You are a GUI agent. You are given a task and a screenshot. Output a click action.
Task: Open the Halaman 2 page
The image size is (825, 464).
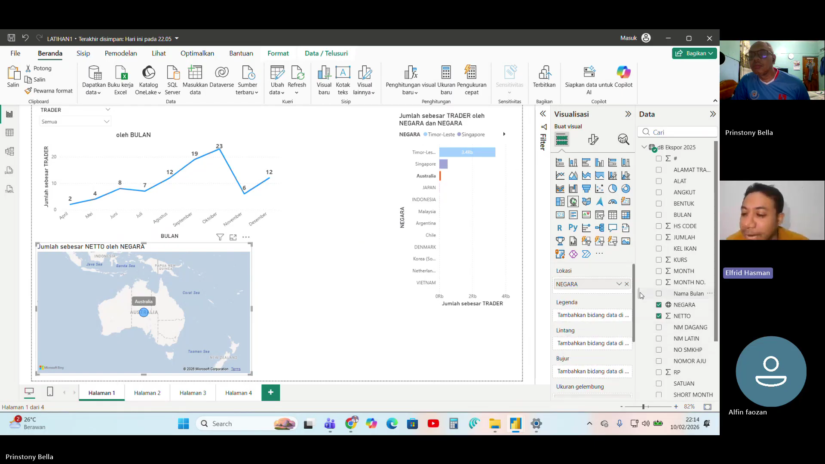click(x=147, y=392)
